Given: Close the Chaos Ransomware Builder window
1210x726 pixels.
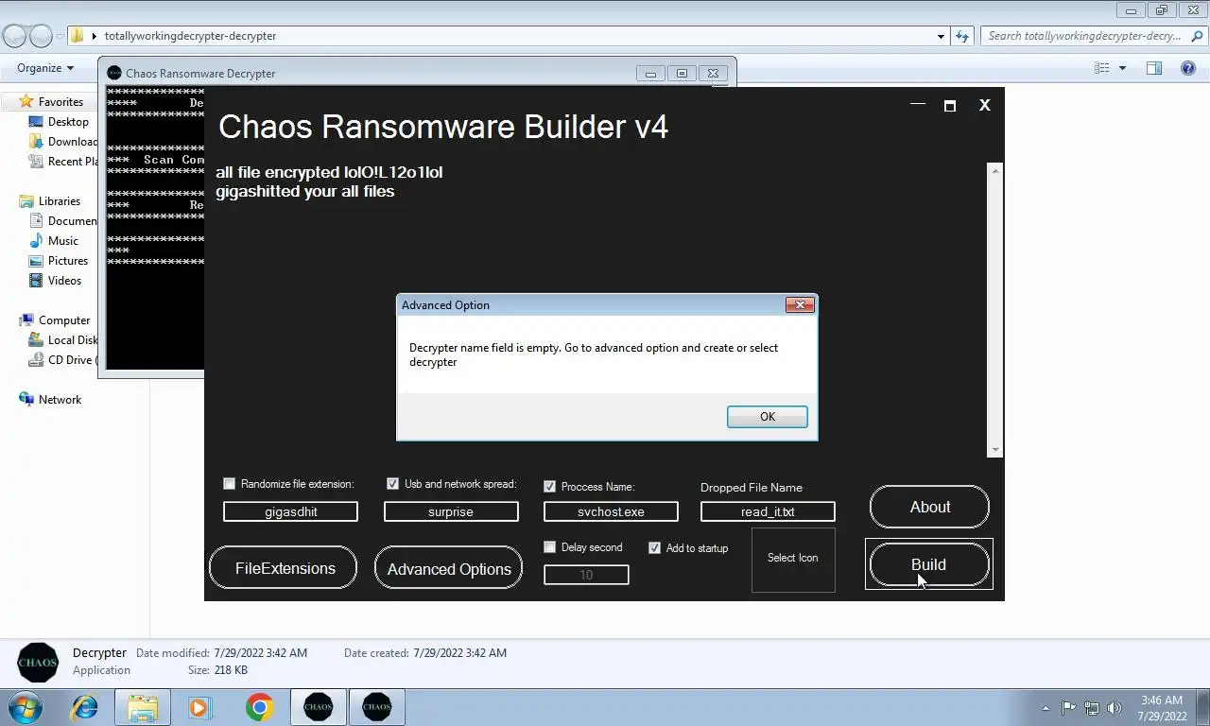Looking at the screenshot, I should pos(984,105).
